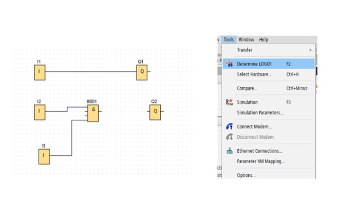Image resolution: width=341 pixels, height=206 pixels.
Task: Open Options... from the Tools menu
Action: coord(268,175)
